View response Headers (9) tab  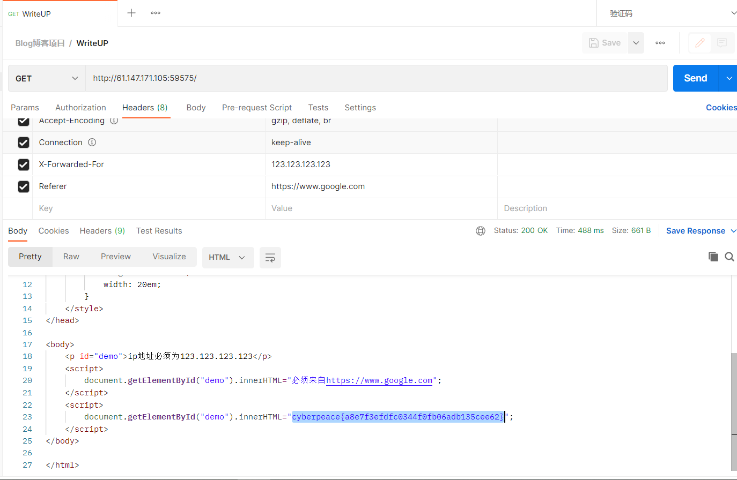[x=102, y=231]
